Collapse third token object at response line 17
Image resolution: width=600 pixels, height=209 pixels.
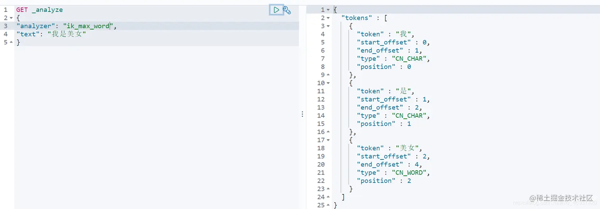tap(328, 140)
